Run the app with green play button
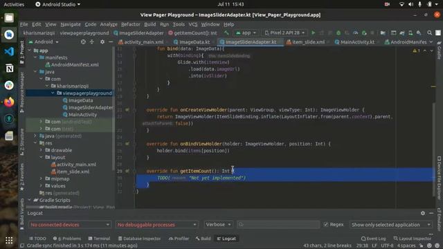 pyautogui.click(x=313, y=33)
